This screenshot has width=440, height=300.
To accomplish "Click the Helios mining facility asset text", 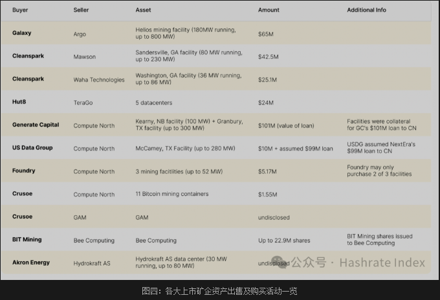I will pyautogui.click(x=186, y=33).
